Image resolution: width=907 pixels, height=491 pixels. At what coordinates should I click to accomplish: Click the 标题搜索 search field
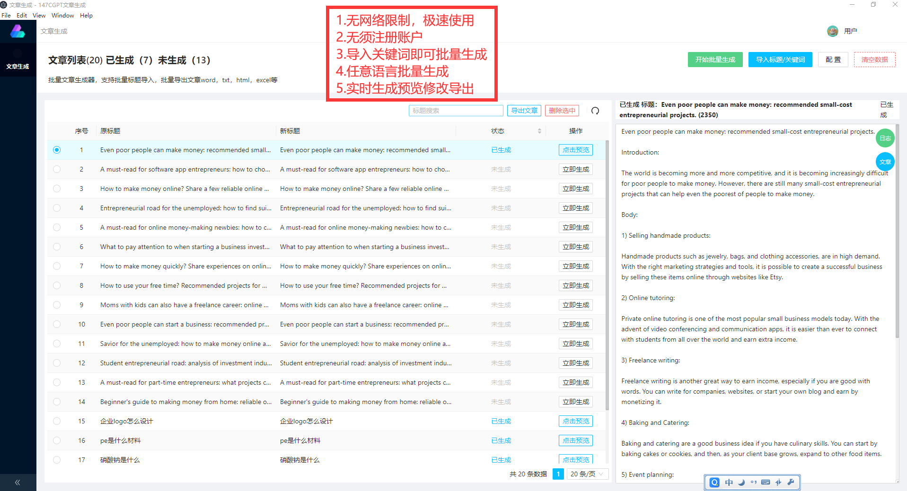pos(456,111)
